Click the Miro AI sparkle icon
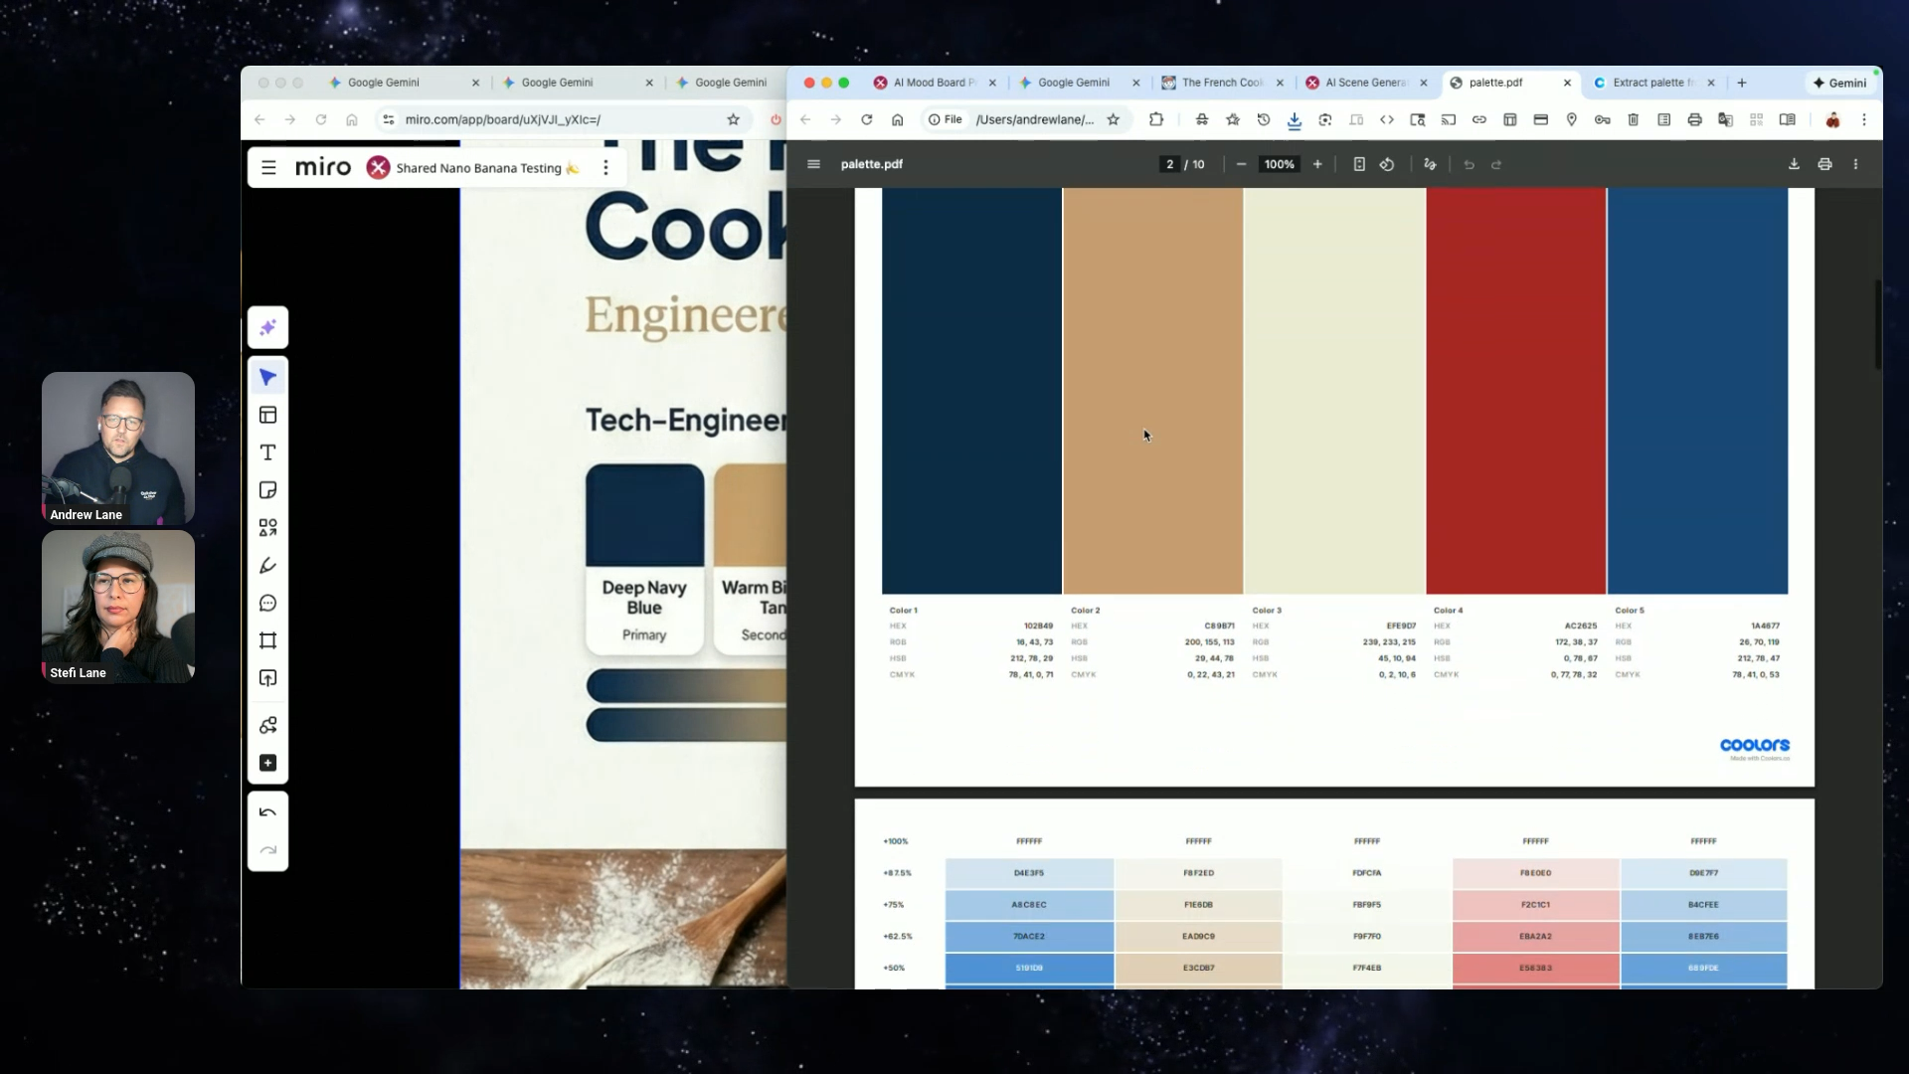 pos(267,327)
